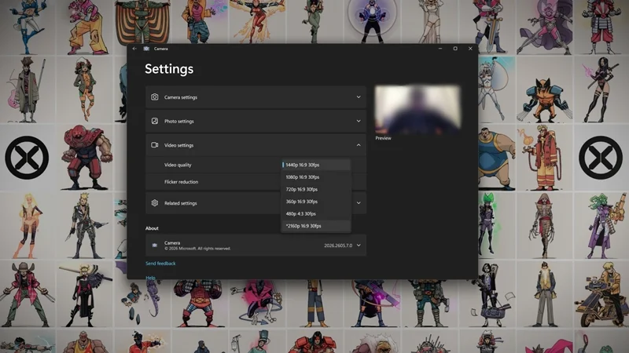Click the Settings page heading

pos(169,69)
